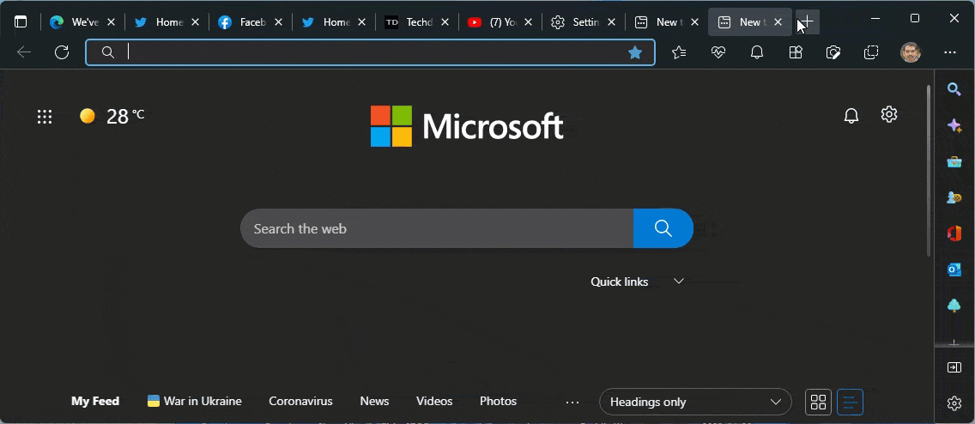Viewport: 975px width, 424px height.
Task: Open sidebar settings gear at bottom
Action: pos(954,403)
